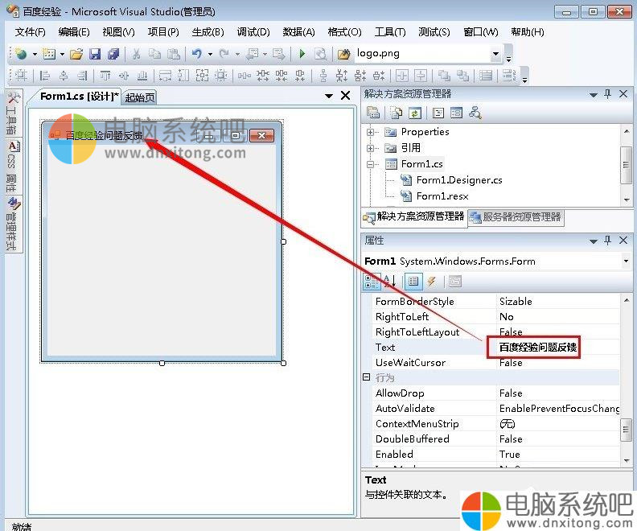Click the Align Lefts layout icon

click(x=45, y=75)
